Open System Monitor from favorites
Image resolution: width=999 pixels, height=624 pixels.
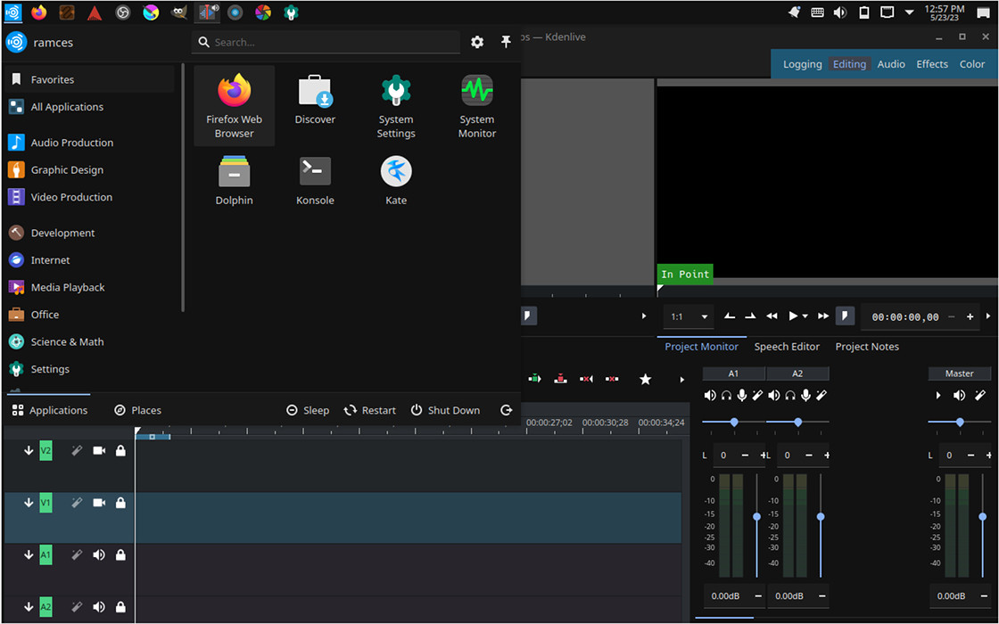coord(476,105)
